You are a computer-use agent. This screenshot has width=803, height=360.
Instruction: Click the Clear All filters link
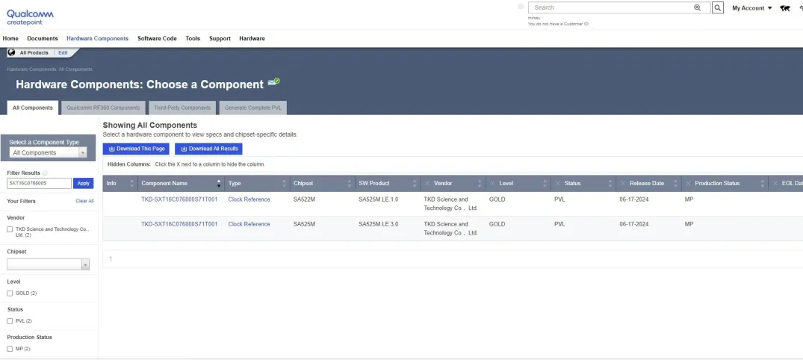point(84,201)
